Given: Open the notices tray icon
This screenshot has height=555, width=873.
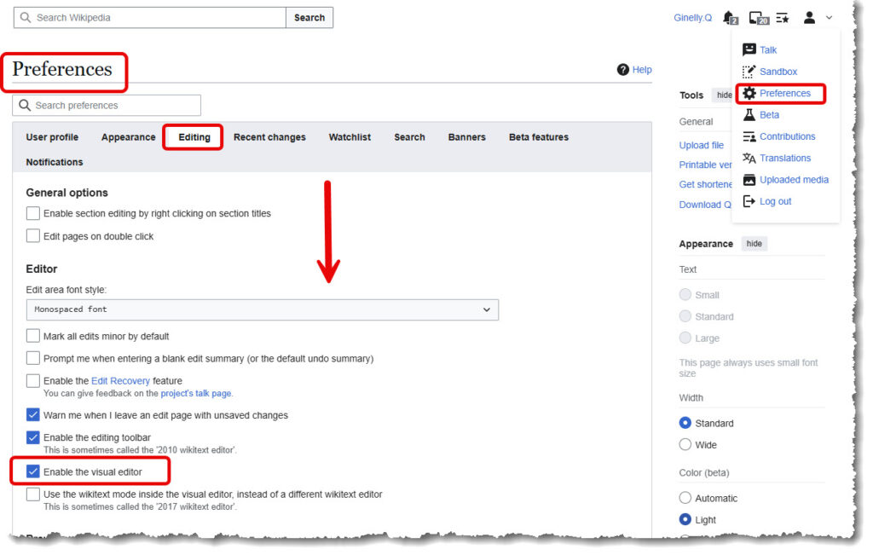Looking at the screenshot, I should point(758,18).
